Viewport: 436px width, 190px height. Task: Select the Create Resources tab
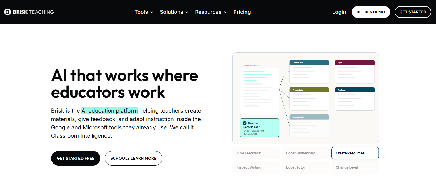[355, 153]
